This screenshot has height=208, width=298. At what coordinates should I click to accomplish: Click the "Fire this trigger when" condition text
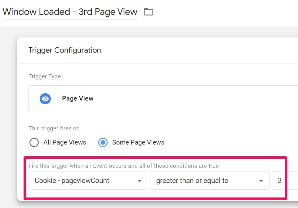point(123,166)
